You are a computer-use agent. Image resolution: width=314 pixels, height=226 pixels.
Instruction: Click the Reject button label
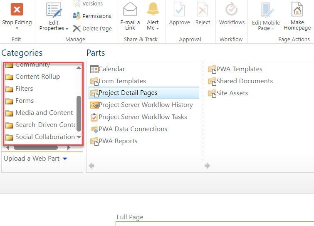[203, 22]
